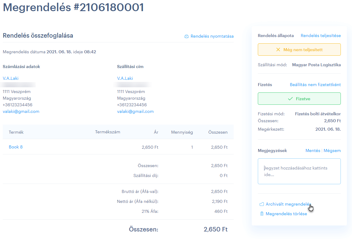Click the bold final total 2,650 Ft
352x239 pixels.
coord(216,229)
